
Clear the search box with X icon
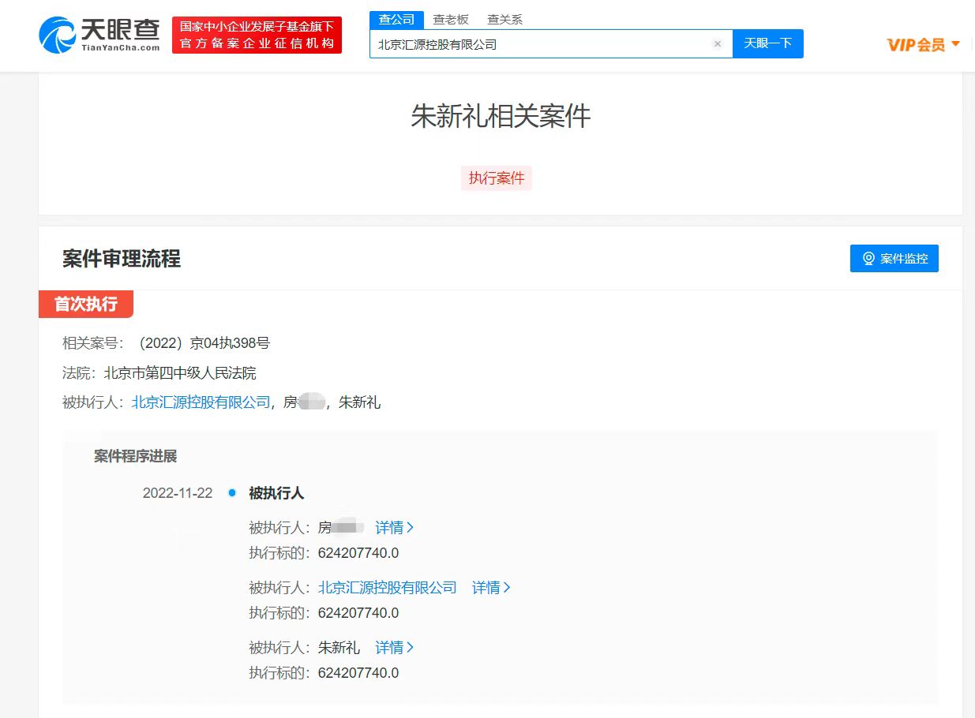point(718,44)
